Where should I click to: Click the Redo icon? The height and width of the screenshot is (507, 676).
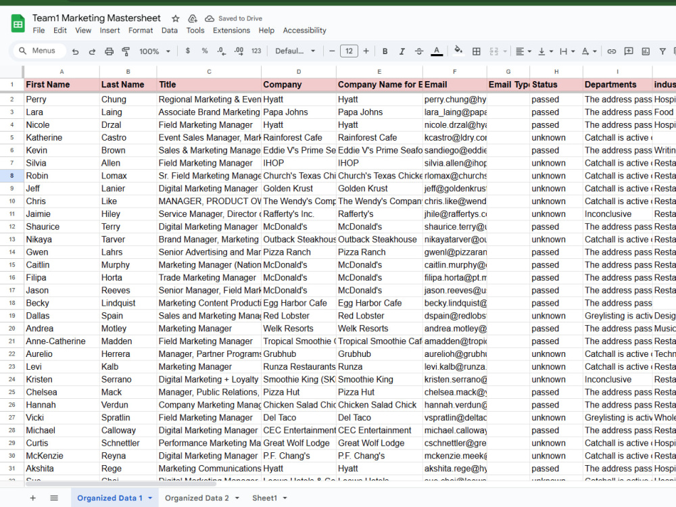[92, 51]
